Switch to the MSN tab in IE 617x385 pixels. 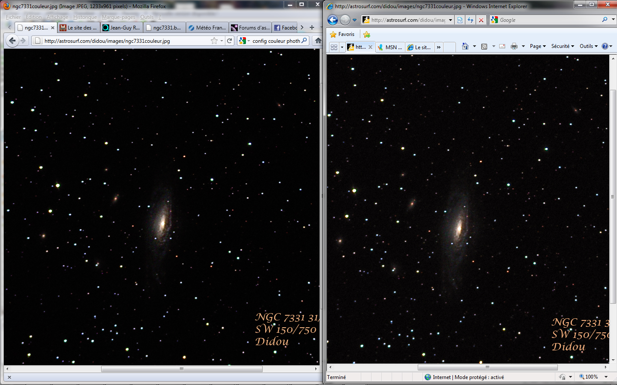(390, 47)
